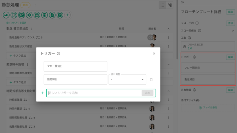This screenshot has width=237, height=133.
Task: Click the ID card icon in the toolbar
Action: pyautogui.click(x=22, y=15)
